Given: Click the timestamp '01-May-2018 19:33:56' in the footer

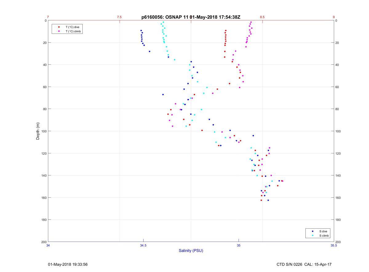Looking at the screenshot, I should tap(68, 264).
